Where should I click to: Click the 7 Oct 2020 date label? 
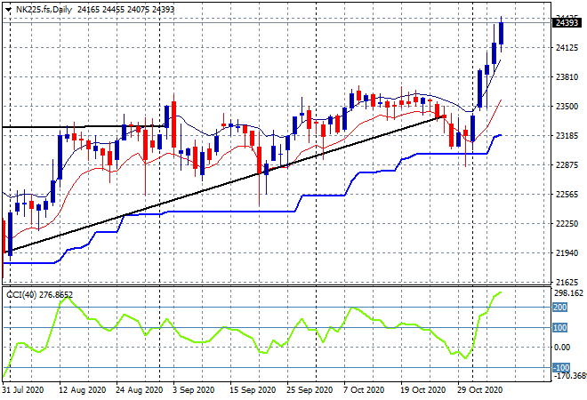(x=364, y=390)
